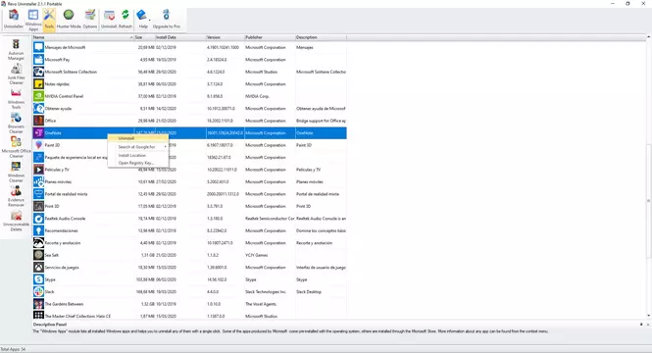Choose Install Location in the context menu
652x353 pixels.
coord(138,155)
